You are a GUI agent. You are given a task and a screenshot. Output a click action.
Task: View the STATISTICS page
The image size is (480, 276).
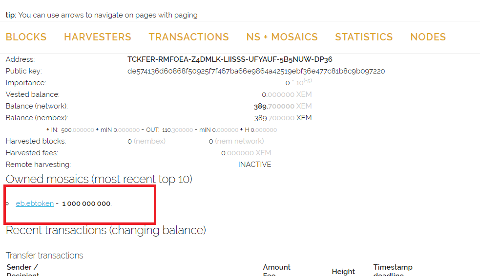364,37
